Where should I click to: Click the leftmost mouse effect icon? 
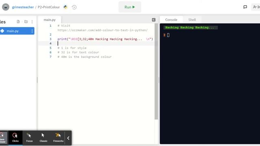pos(3,138)
